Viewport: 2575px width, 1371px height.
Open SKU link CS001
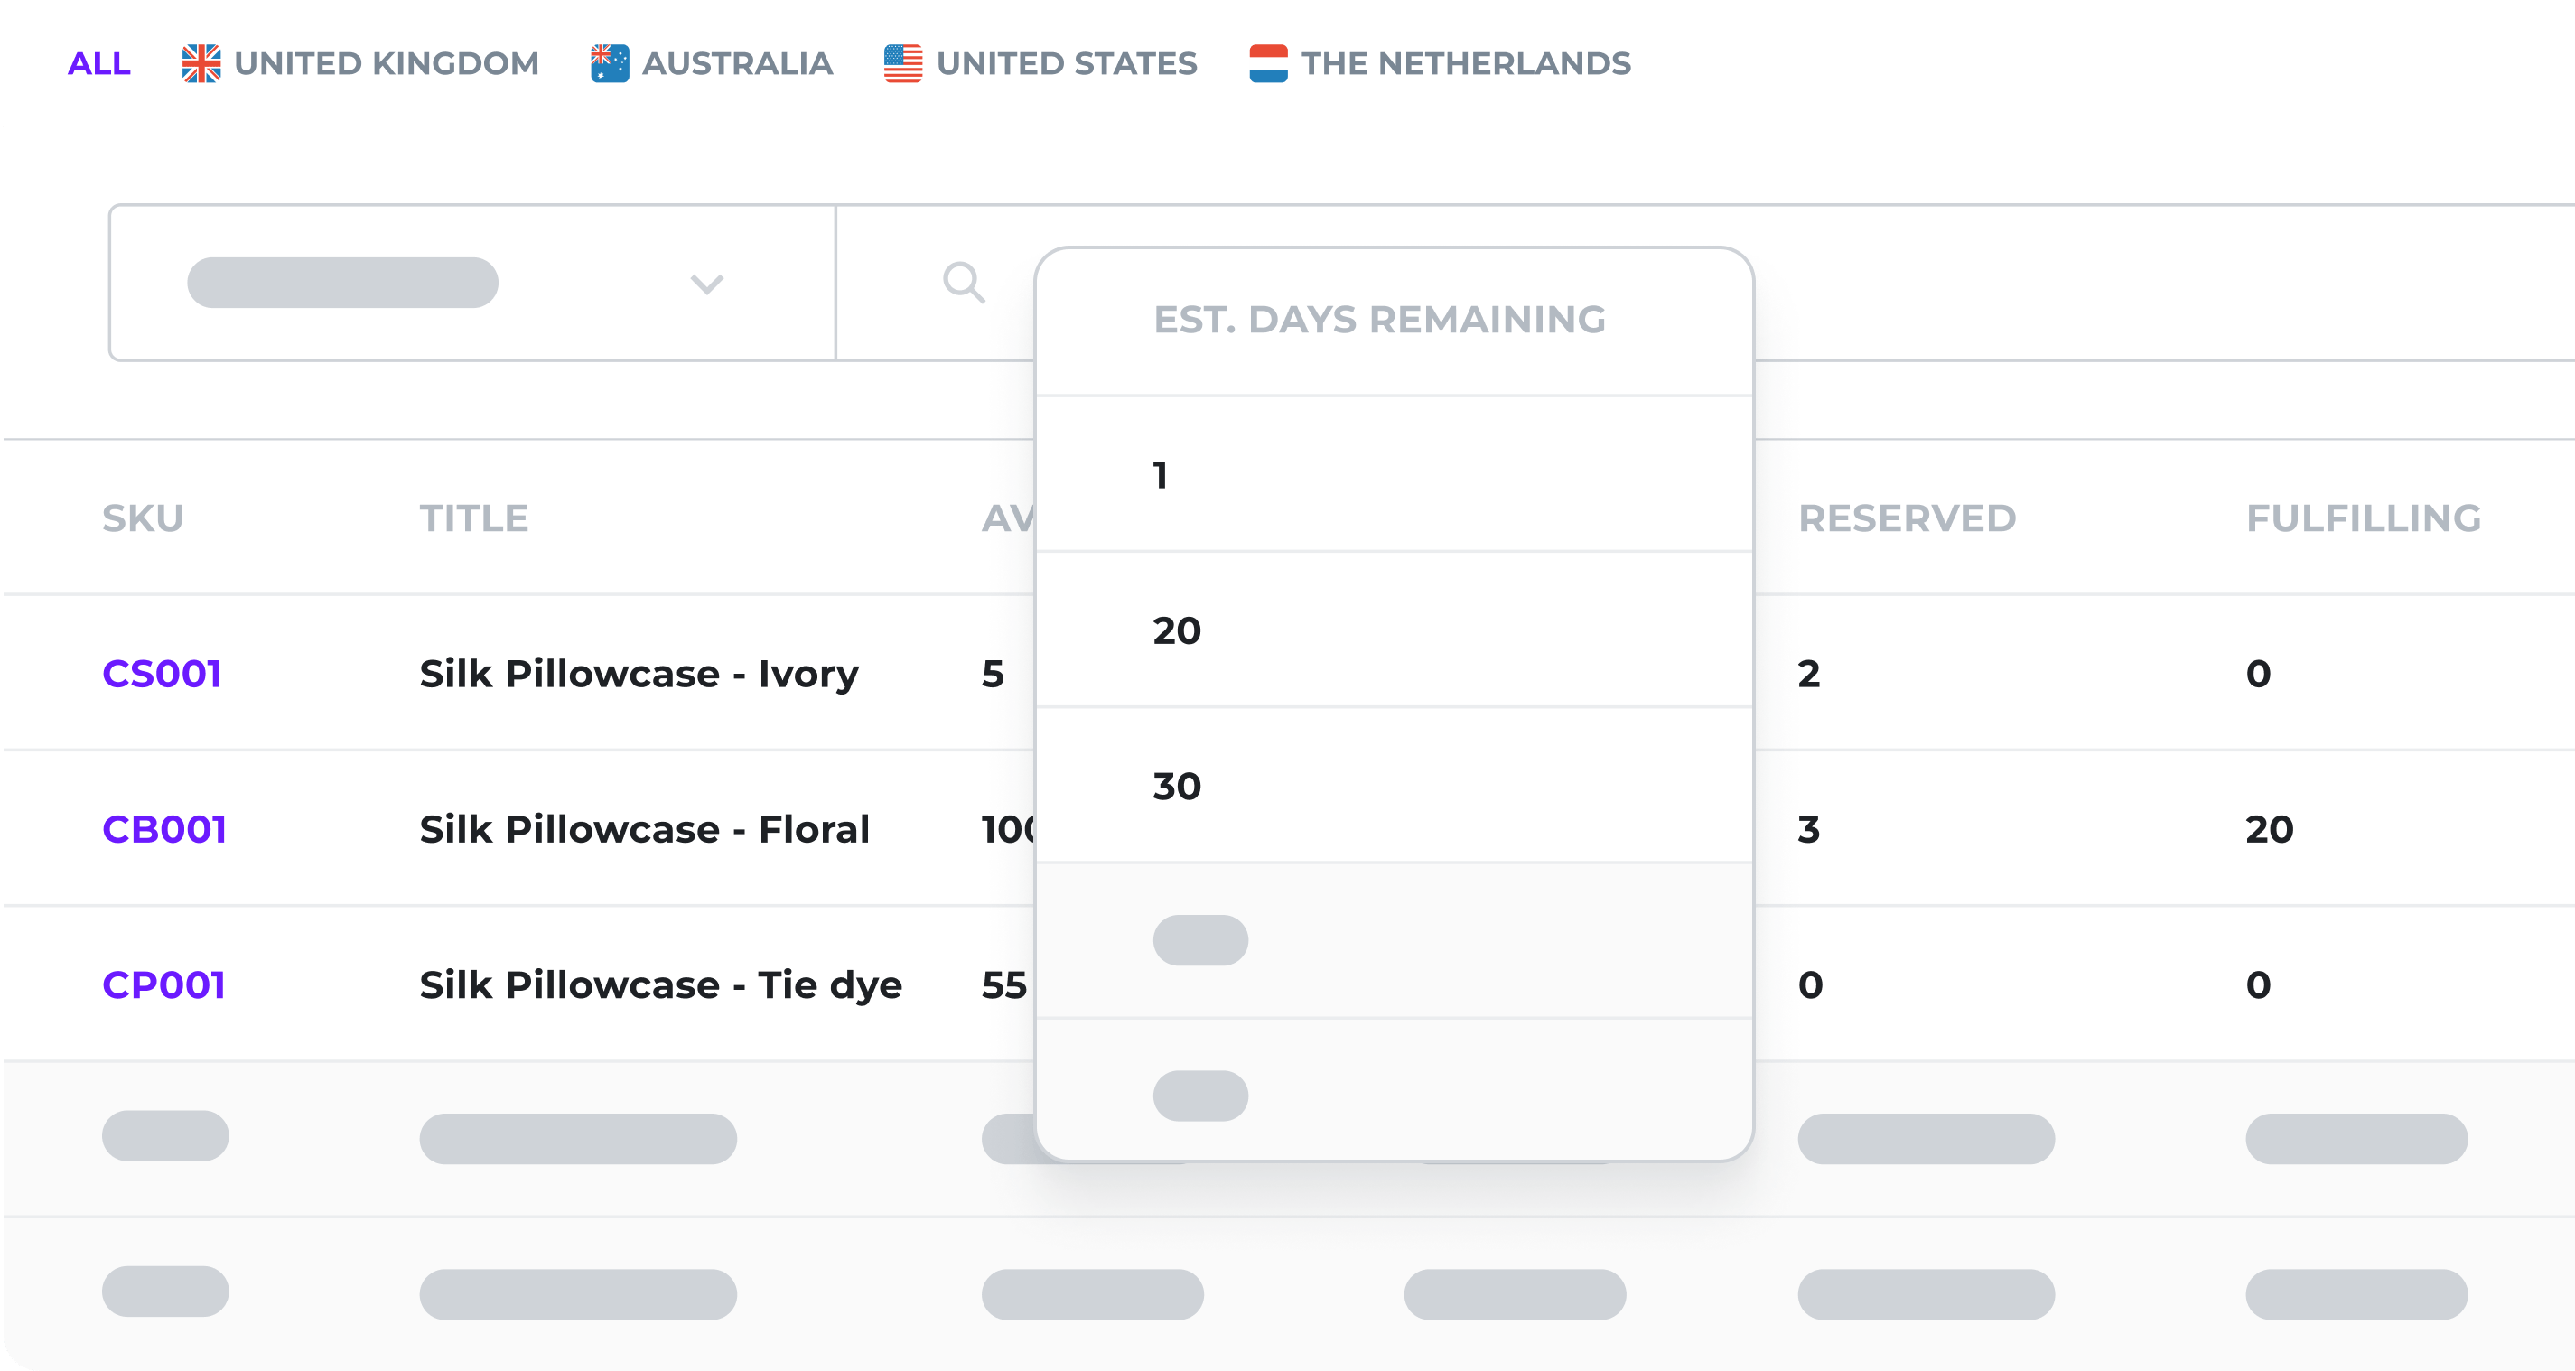coord(162,674)
